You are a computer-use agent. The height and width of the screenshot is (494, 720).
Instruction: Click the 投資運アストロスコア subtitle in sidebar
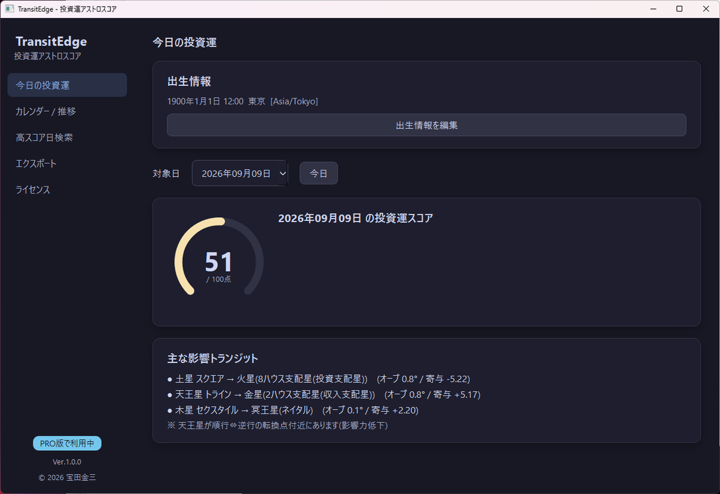point(48,56)
